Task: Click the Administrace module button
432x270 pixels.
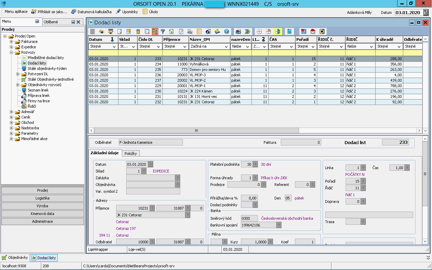Action: coord(43,221)
